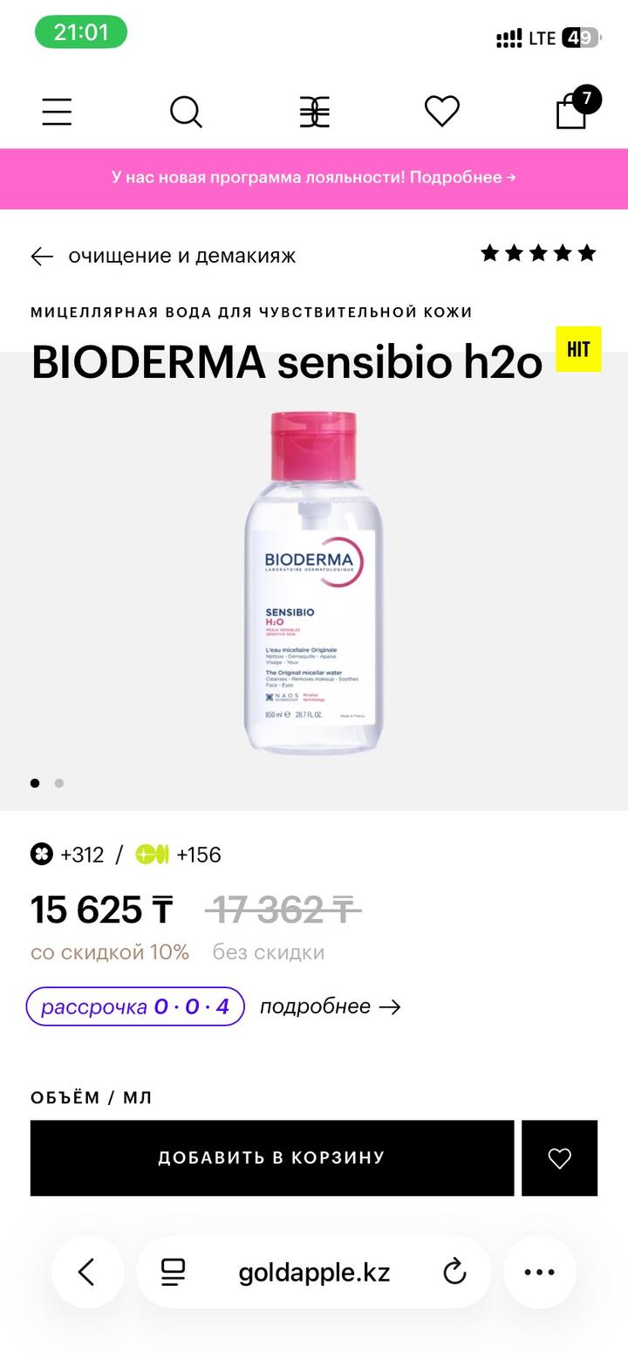Open the filters icon in the top bar

click(314, 111)
